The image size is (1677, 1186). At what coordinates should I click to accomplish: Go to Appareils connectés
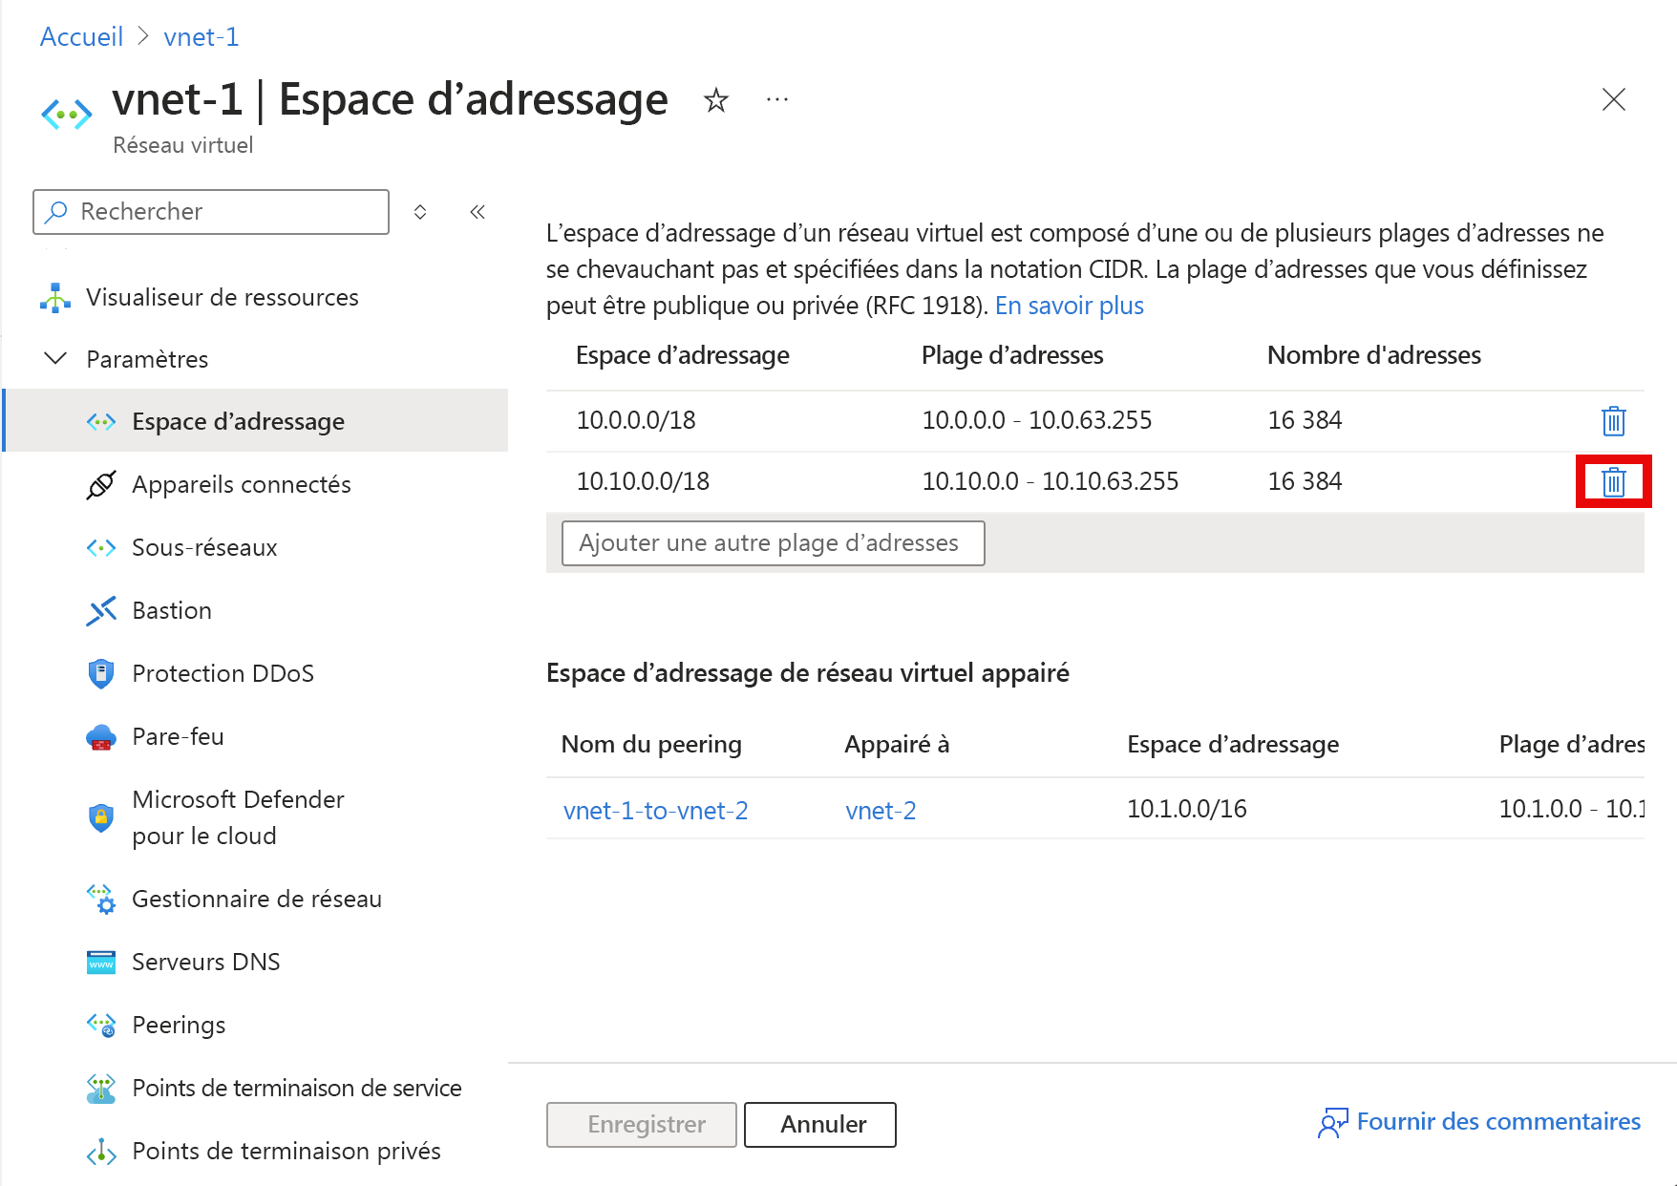(x=241, y=485)
